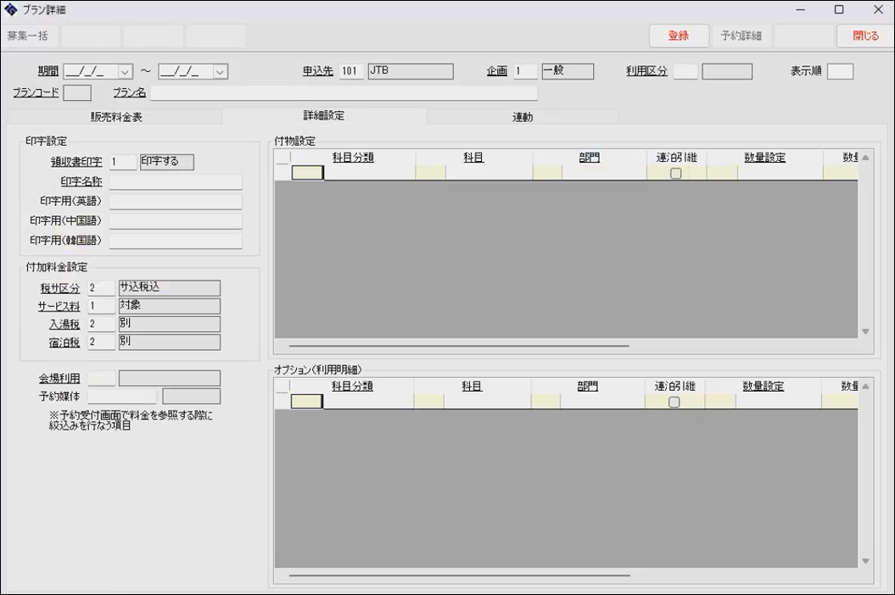This screenshot has height=595, width=895.
Task: Open the period end date dropdown
Action: click(220, 72)
